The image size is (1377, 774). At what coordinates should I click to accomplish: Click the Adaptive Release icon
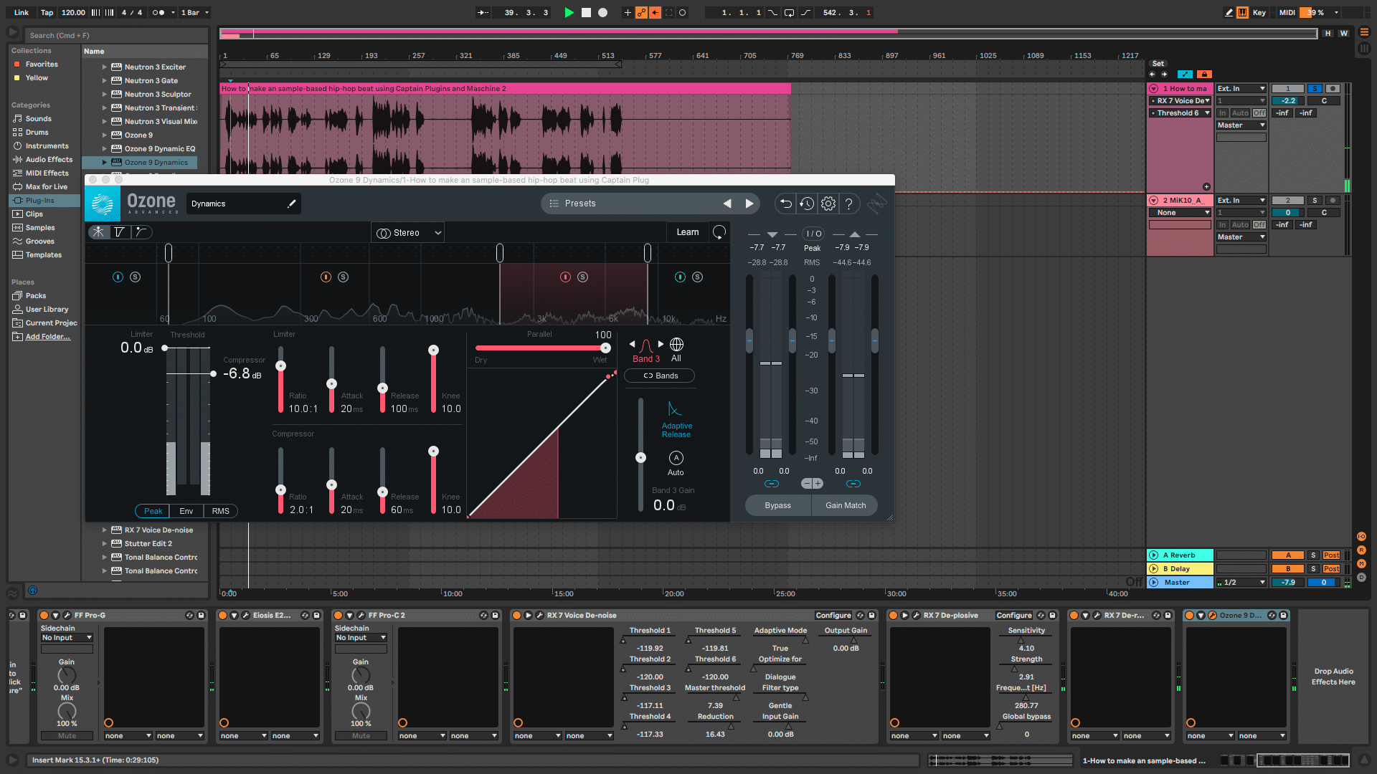pyautogui.click(x=674, y=409)
